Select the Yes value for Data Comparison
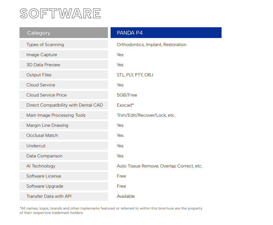Viewport: 273px width, 225px height. (120, 156)
